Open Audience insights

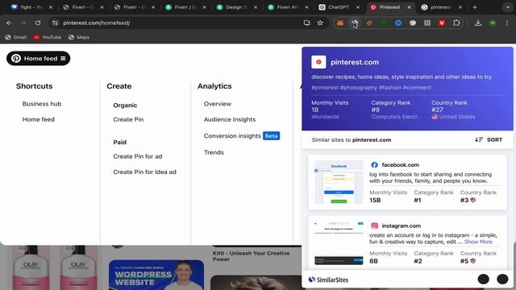(x=230, y=119)
